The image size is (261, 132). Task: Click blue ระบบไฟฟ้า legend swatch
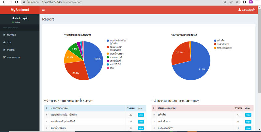pos(108,41)
